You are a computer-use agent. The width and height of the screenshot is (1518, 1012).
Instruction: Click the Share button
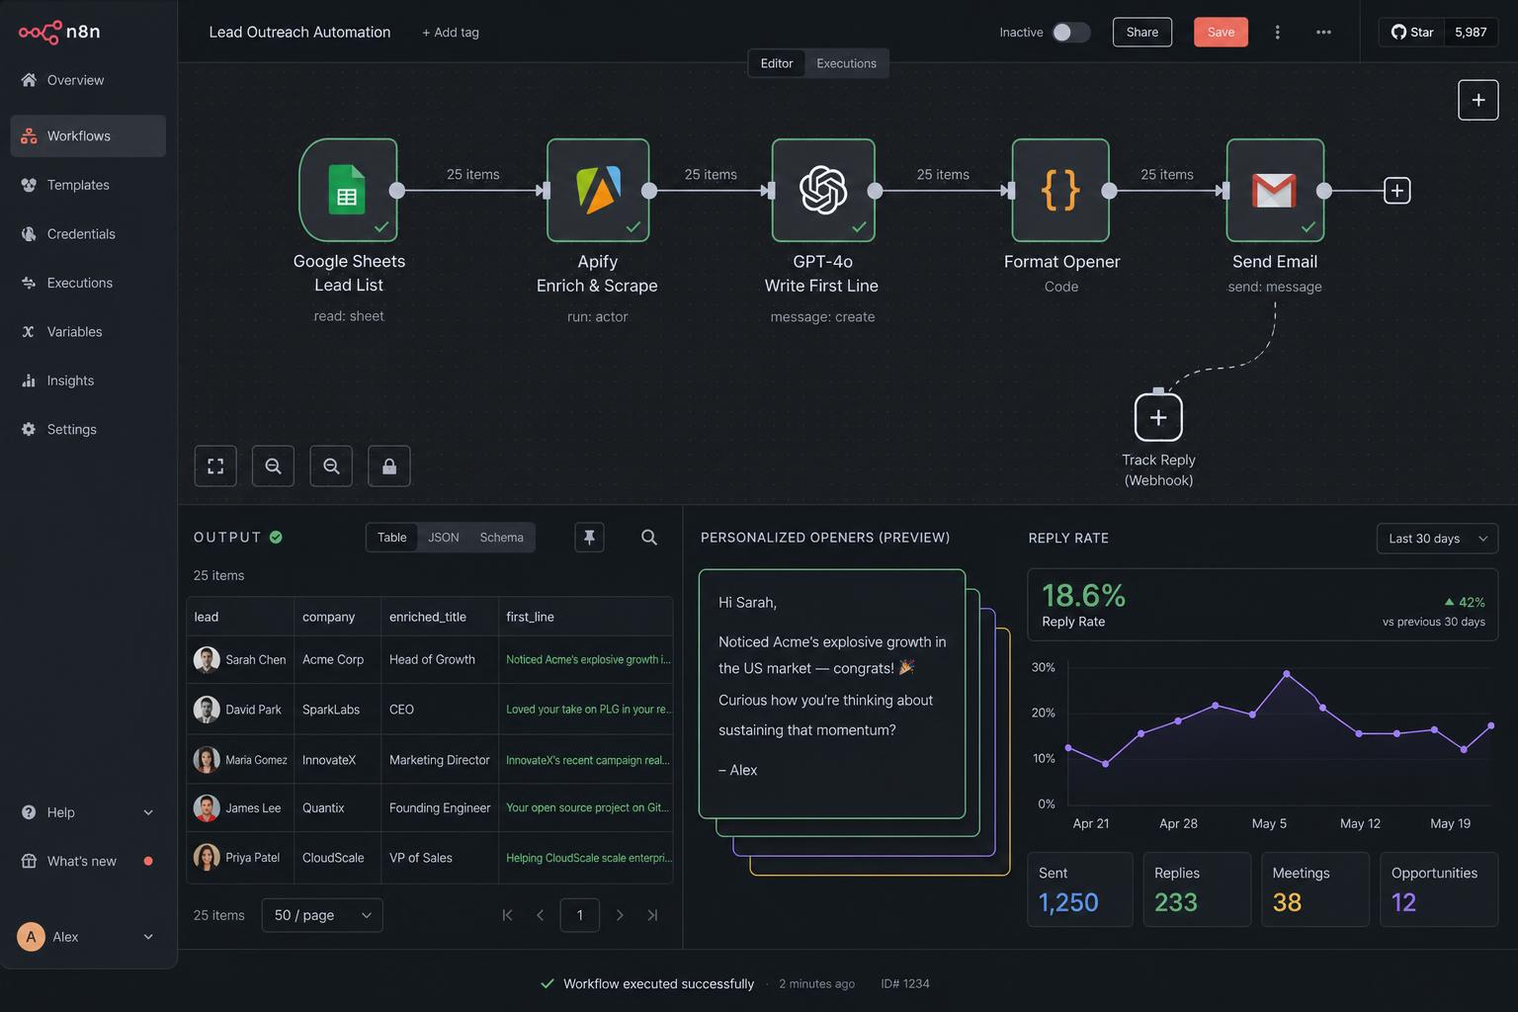pyautogui.click(x=1142, y=33)
